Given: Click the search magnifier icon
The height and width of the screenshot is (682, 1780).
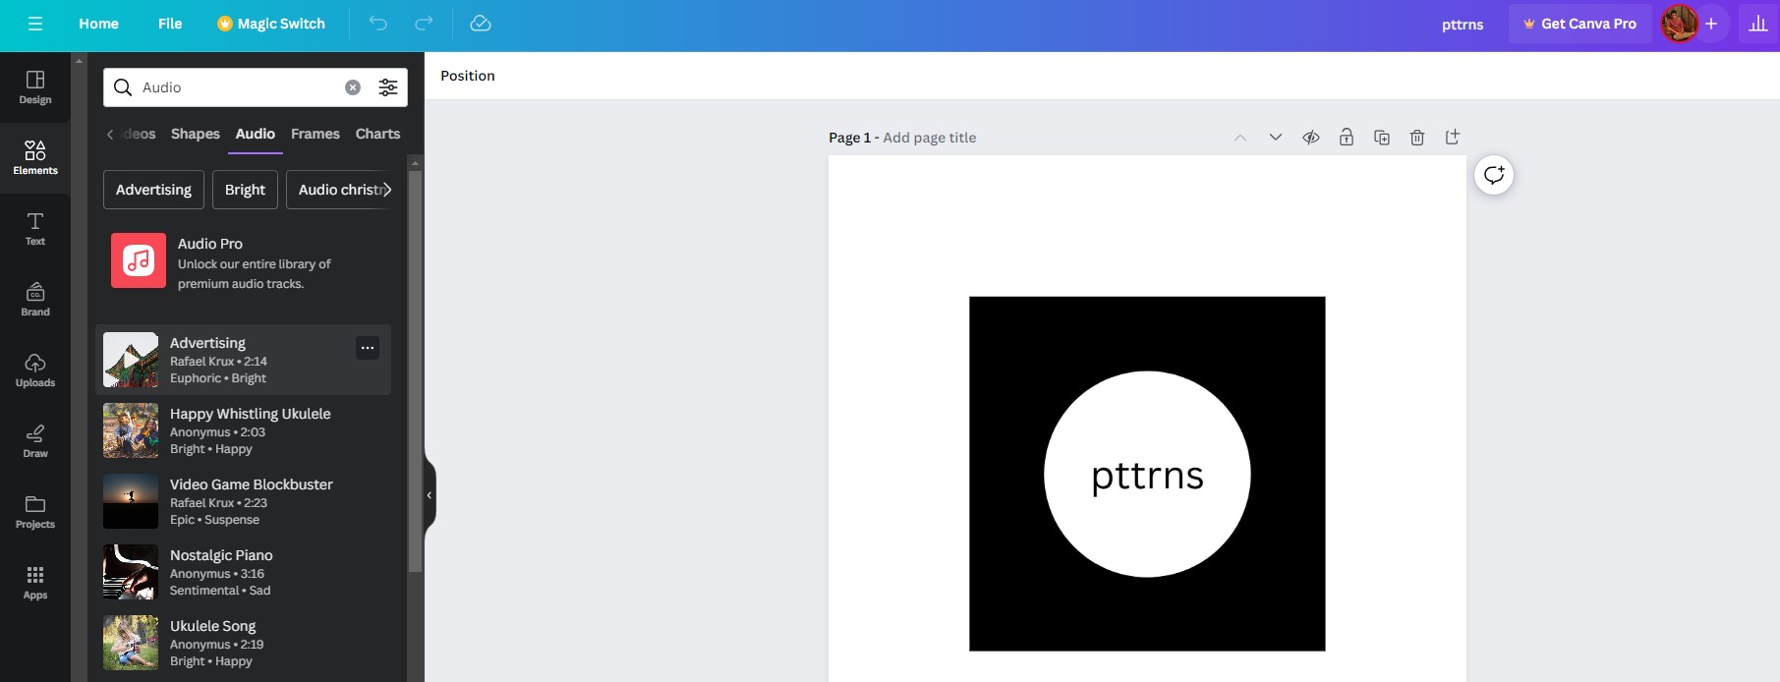Looking at the screenshot, I should pyautogui.click(x=123, y=87).
